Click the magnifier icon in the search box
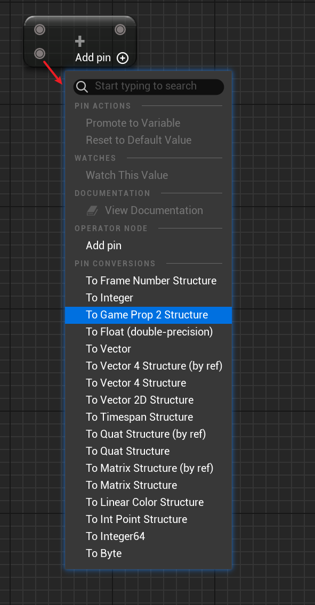315x605 pixels. click(82, 86)
